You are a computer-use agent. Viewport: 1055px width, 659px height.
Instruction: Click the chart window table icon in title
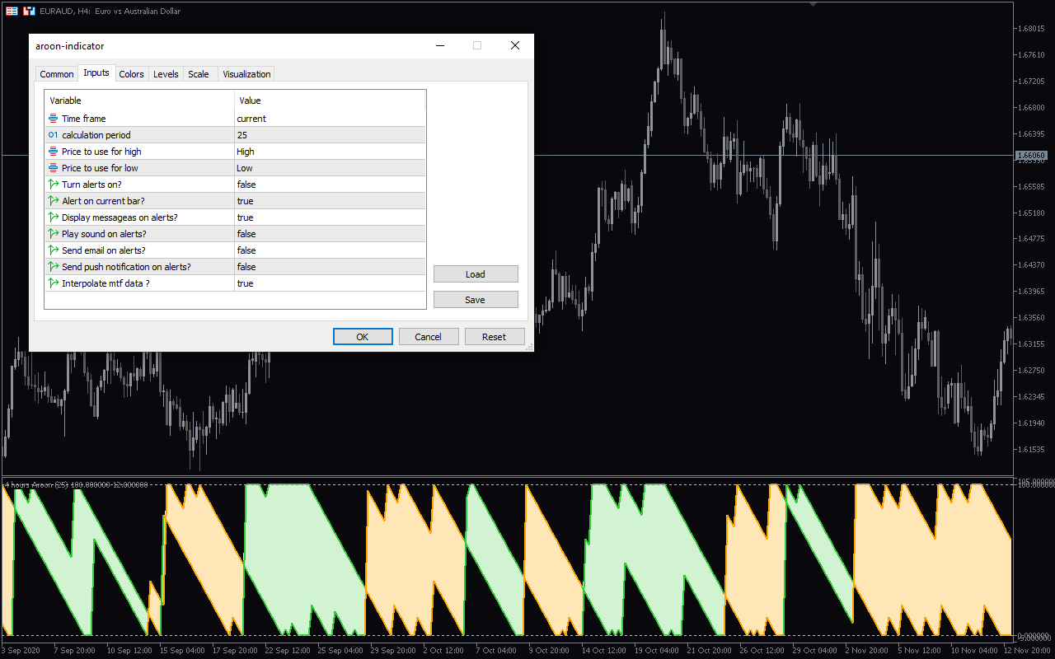click(x=11, y=11)
